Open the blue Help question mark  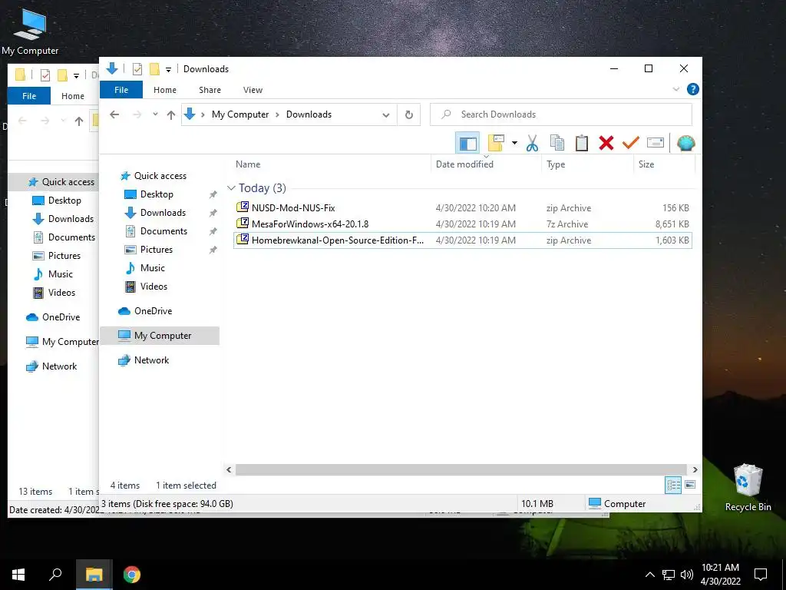[693, 89]
